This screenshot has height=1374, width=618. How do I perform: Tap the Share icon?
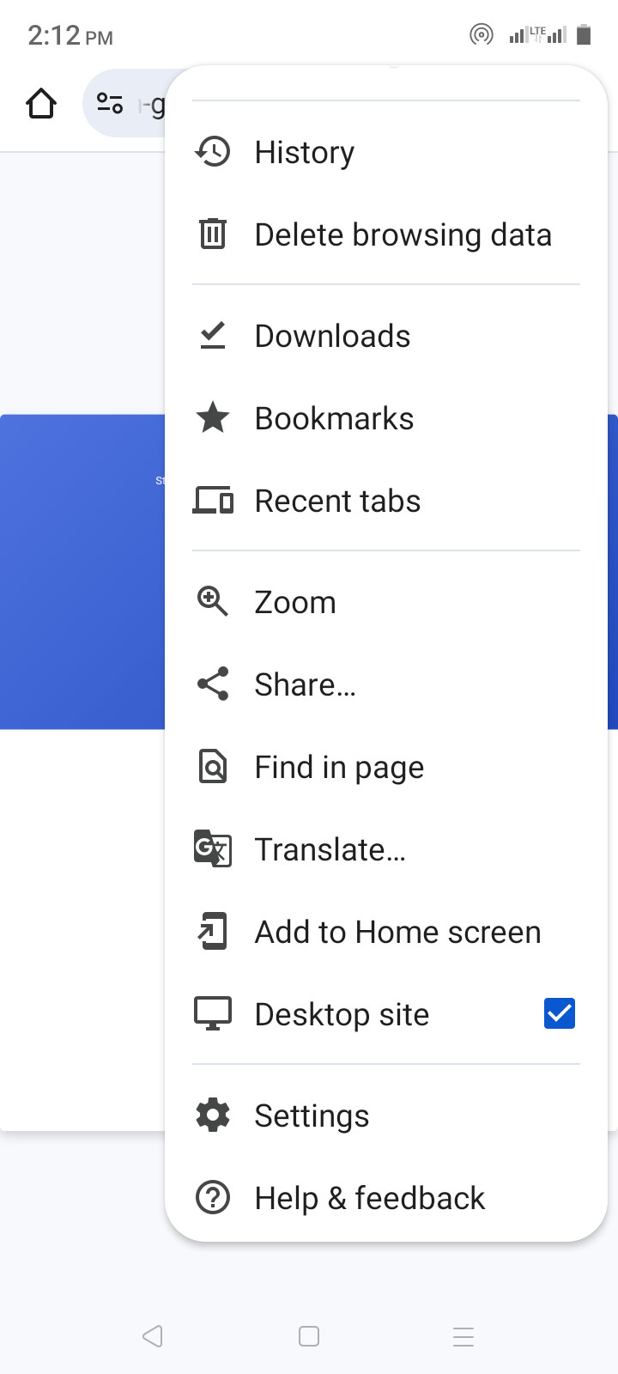point(212,684)
